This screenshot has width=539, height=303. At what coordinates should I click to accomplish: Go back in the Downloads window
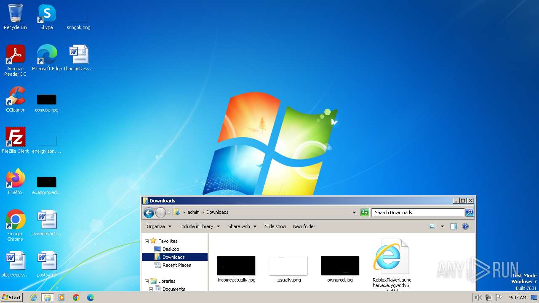149,213
